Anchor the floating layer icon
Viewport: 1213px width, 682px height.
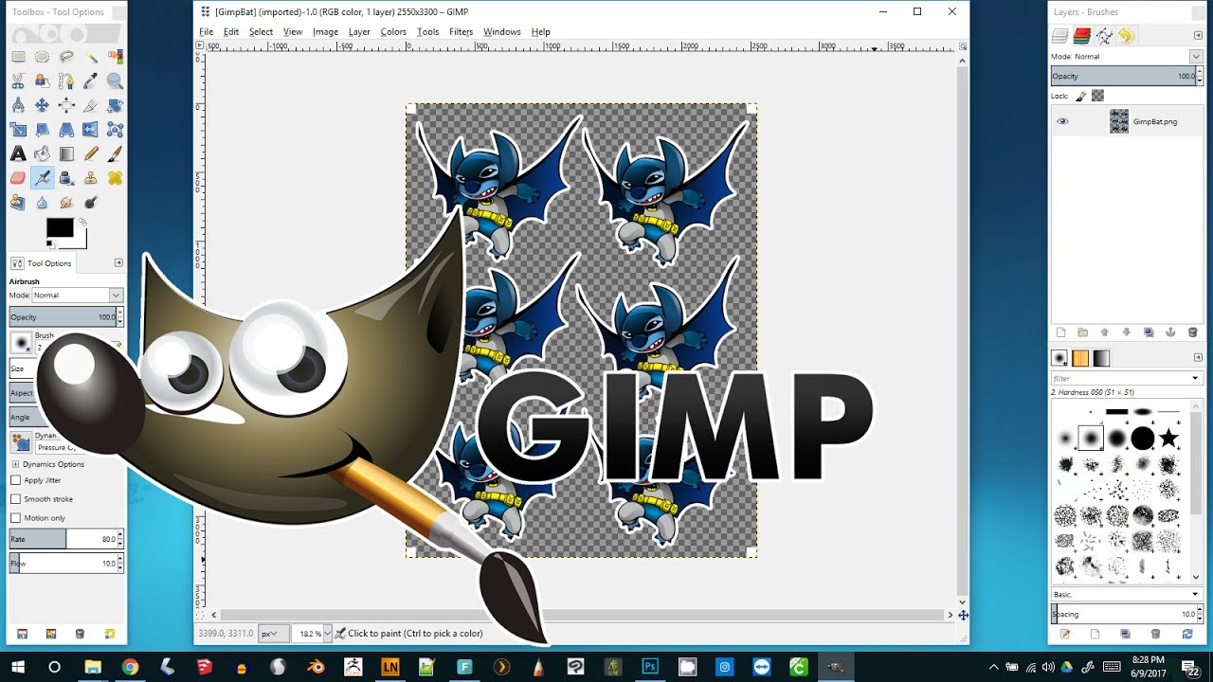(x=1170, y=332)
